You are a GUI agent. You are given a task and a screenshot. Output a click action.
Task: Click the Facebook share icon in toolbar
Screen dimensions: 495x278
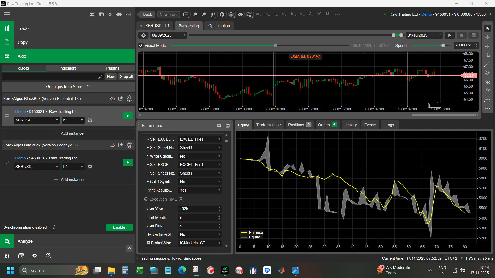(222, 15)
